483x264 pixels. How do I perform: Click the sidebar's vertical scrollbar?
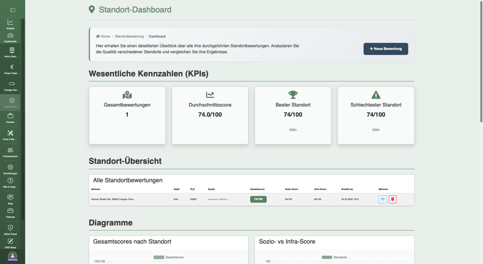coord(23,119)
